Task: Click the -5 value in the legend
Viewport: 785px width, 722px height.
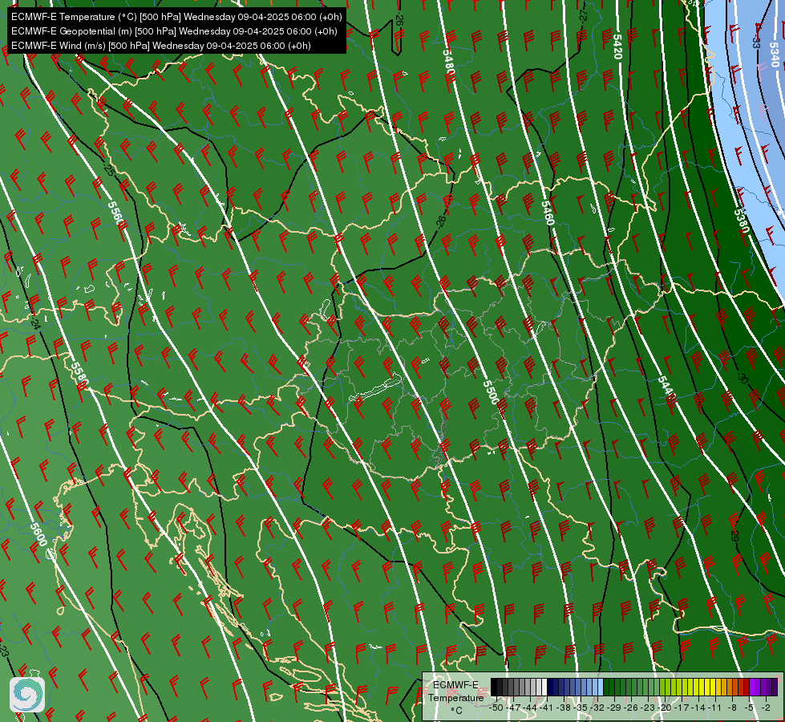Action: click(749, 708)
